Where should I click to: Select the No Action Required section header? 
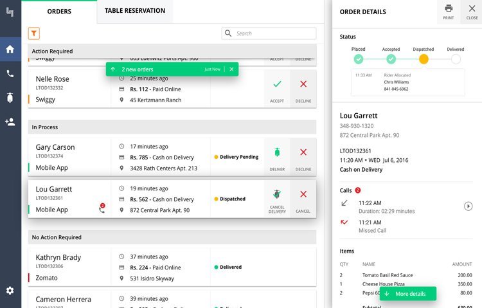coord(172,237)
